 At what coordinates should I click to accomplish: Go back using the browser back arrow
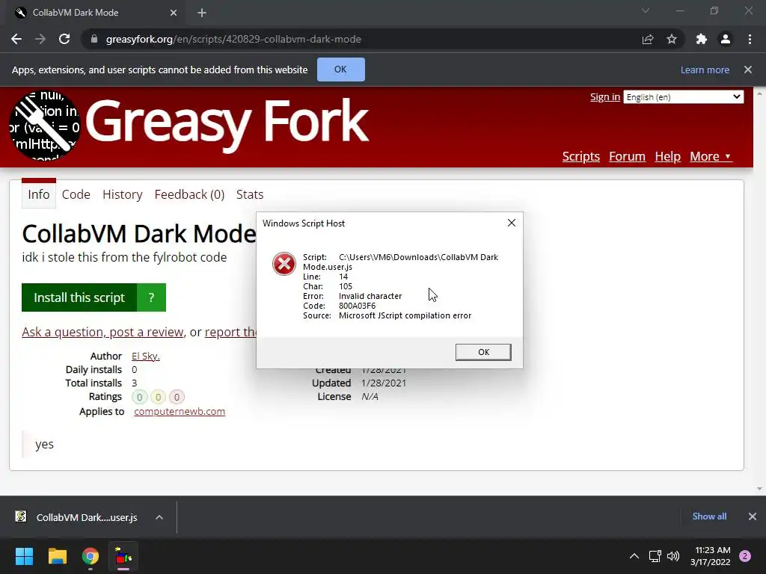[16, 39]
